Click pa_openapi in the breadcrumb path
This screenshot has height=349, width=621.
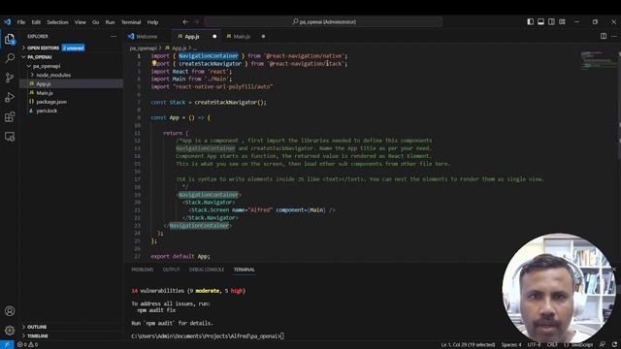click(x=143, y=48)
